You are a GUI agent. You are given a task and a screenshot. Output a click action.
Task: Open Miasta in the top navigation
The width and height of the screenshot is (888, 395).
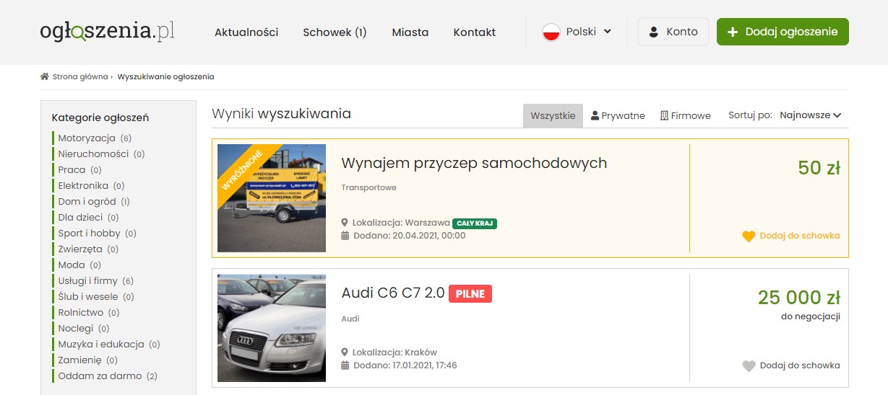click(410, 32)
